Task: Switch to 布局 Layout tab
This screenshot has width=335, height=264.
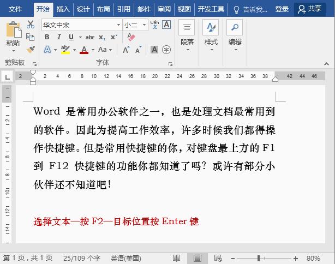Action: (104, 9)
